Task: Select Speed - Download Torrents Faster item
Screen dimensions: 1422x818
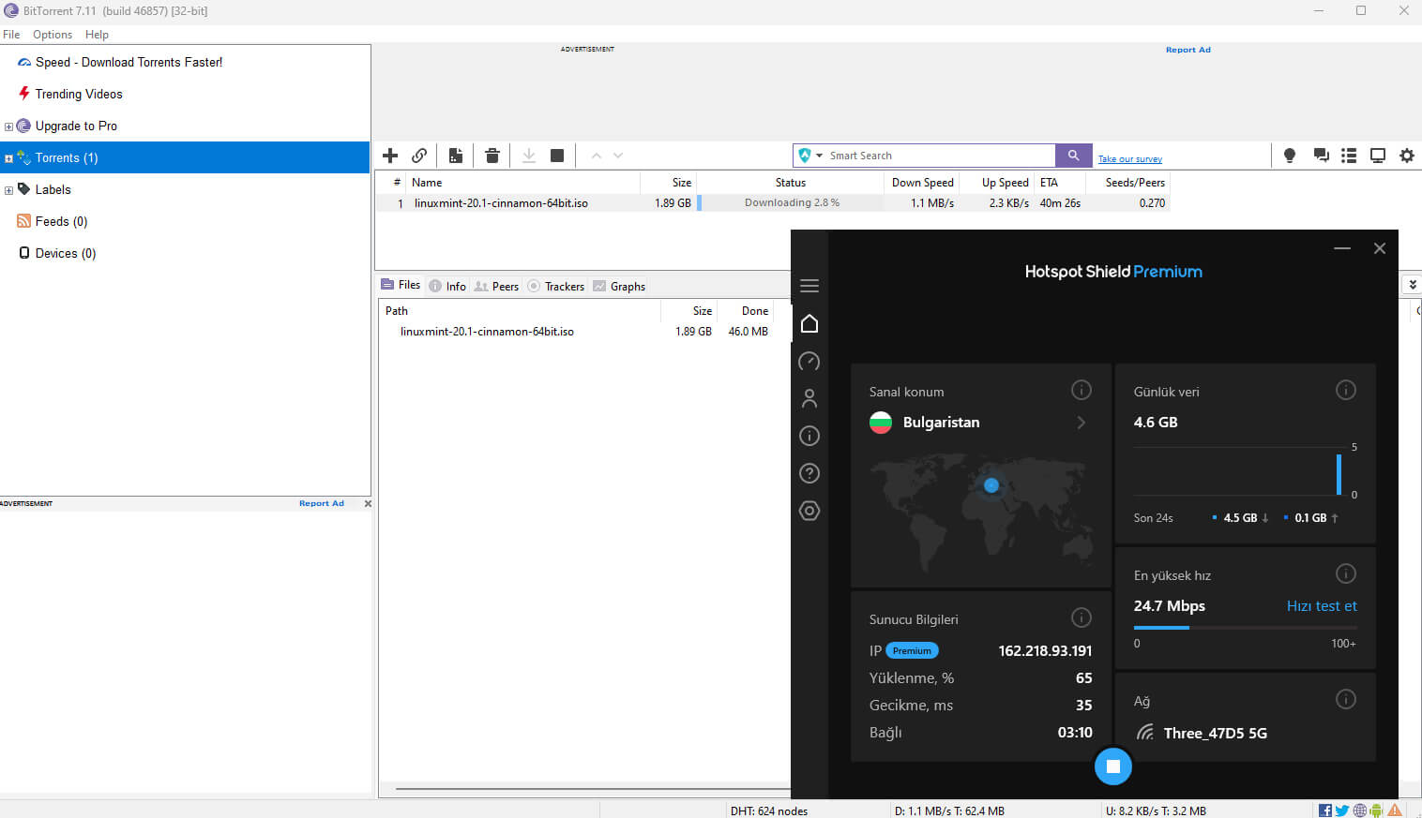Action: [x=129, y=62]
